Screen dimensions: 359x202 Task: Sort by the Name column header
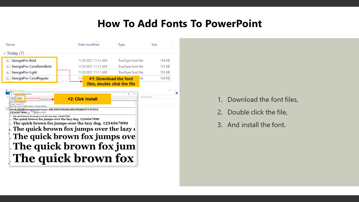[10, 45]
